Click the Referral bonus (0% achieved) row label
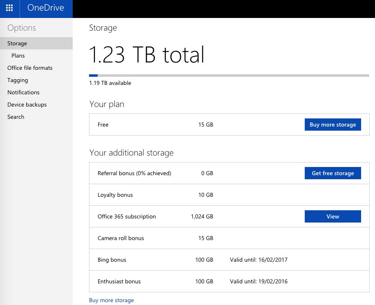The image size is (375, 305). (x=134, y=173)
